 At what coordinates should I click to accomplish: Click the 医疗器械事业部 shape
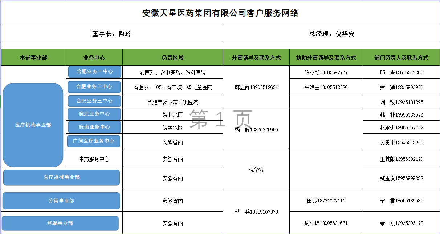click(61, 177)
